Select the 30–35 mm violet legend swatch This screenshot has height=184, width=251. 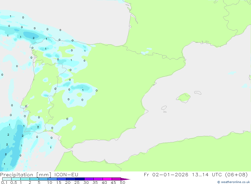click(x=89, y=179)
